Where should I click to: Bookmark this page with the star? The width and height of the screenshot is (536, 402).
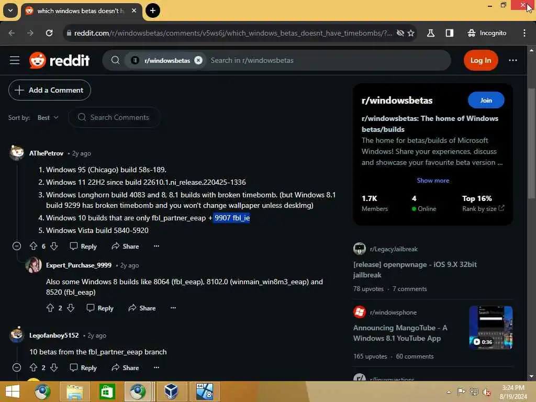pos(411,33)
